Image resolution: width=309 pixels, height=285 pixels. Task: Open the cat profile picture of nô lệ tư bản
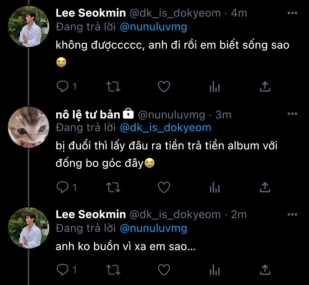click(29, 127)
